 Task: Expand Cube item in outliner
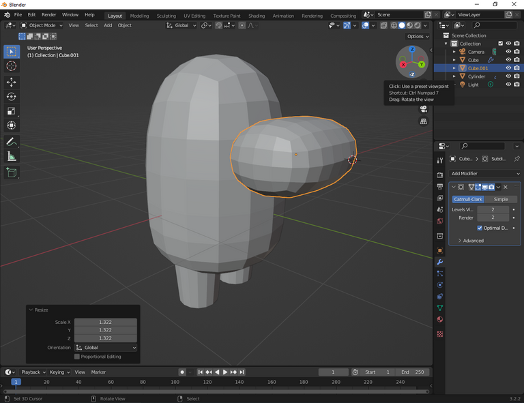pos(454,60)
